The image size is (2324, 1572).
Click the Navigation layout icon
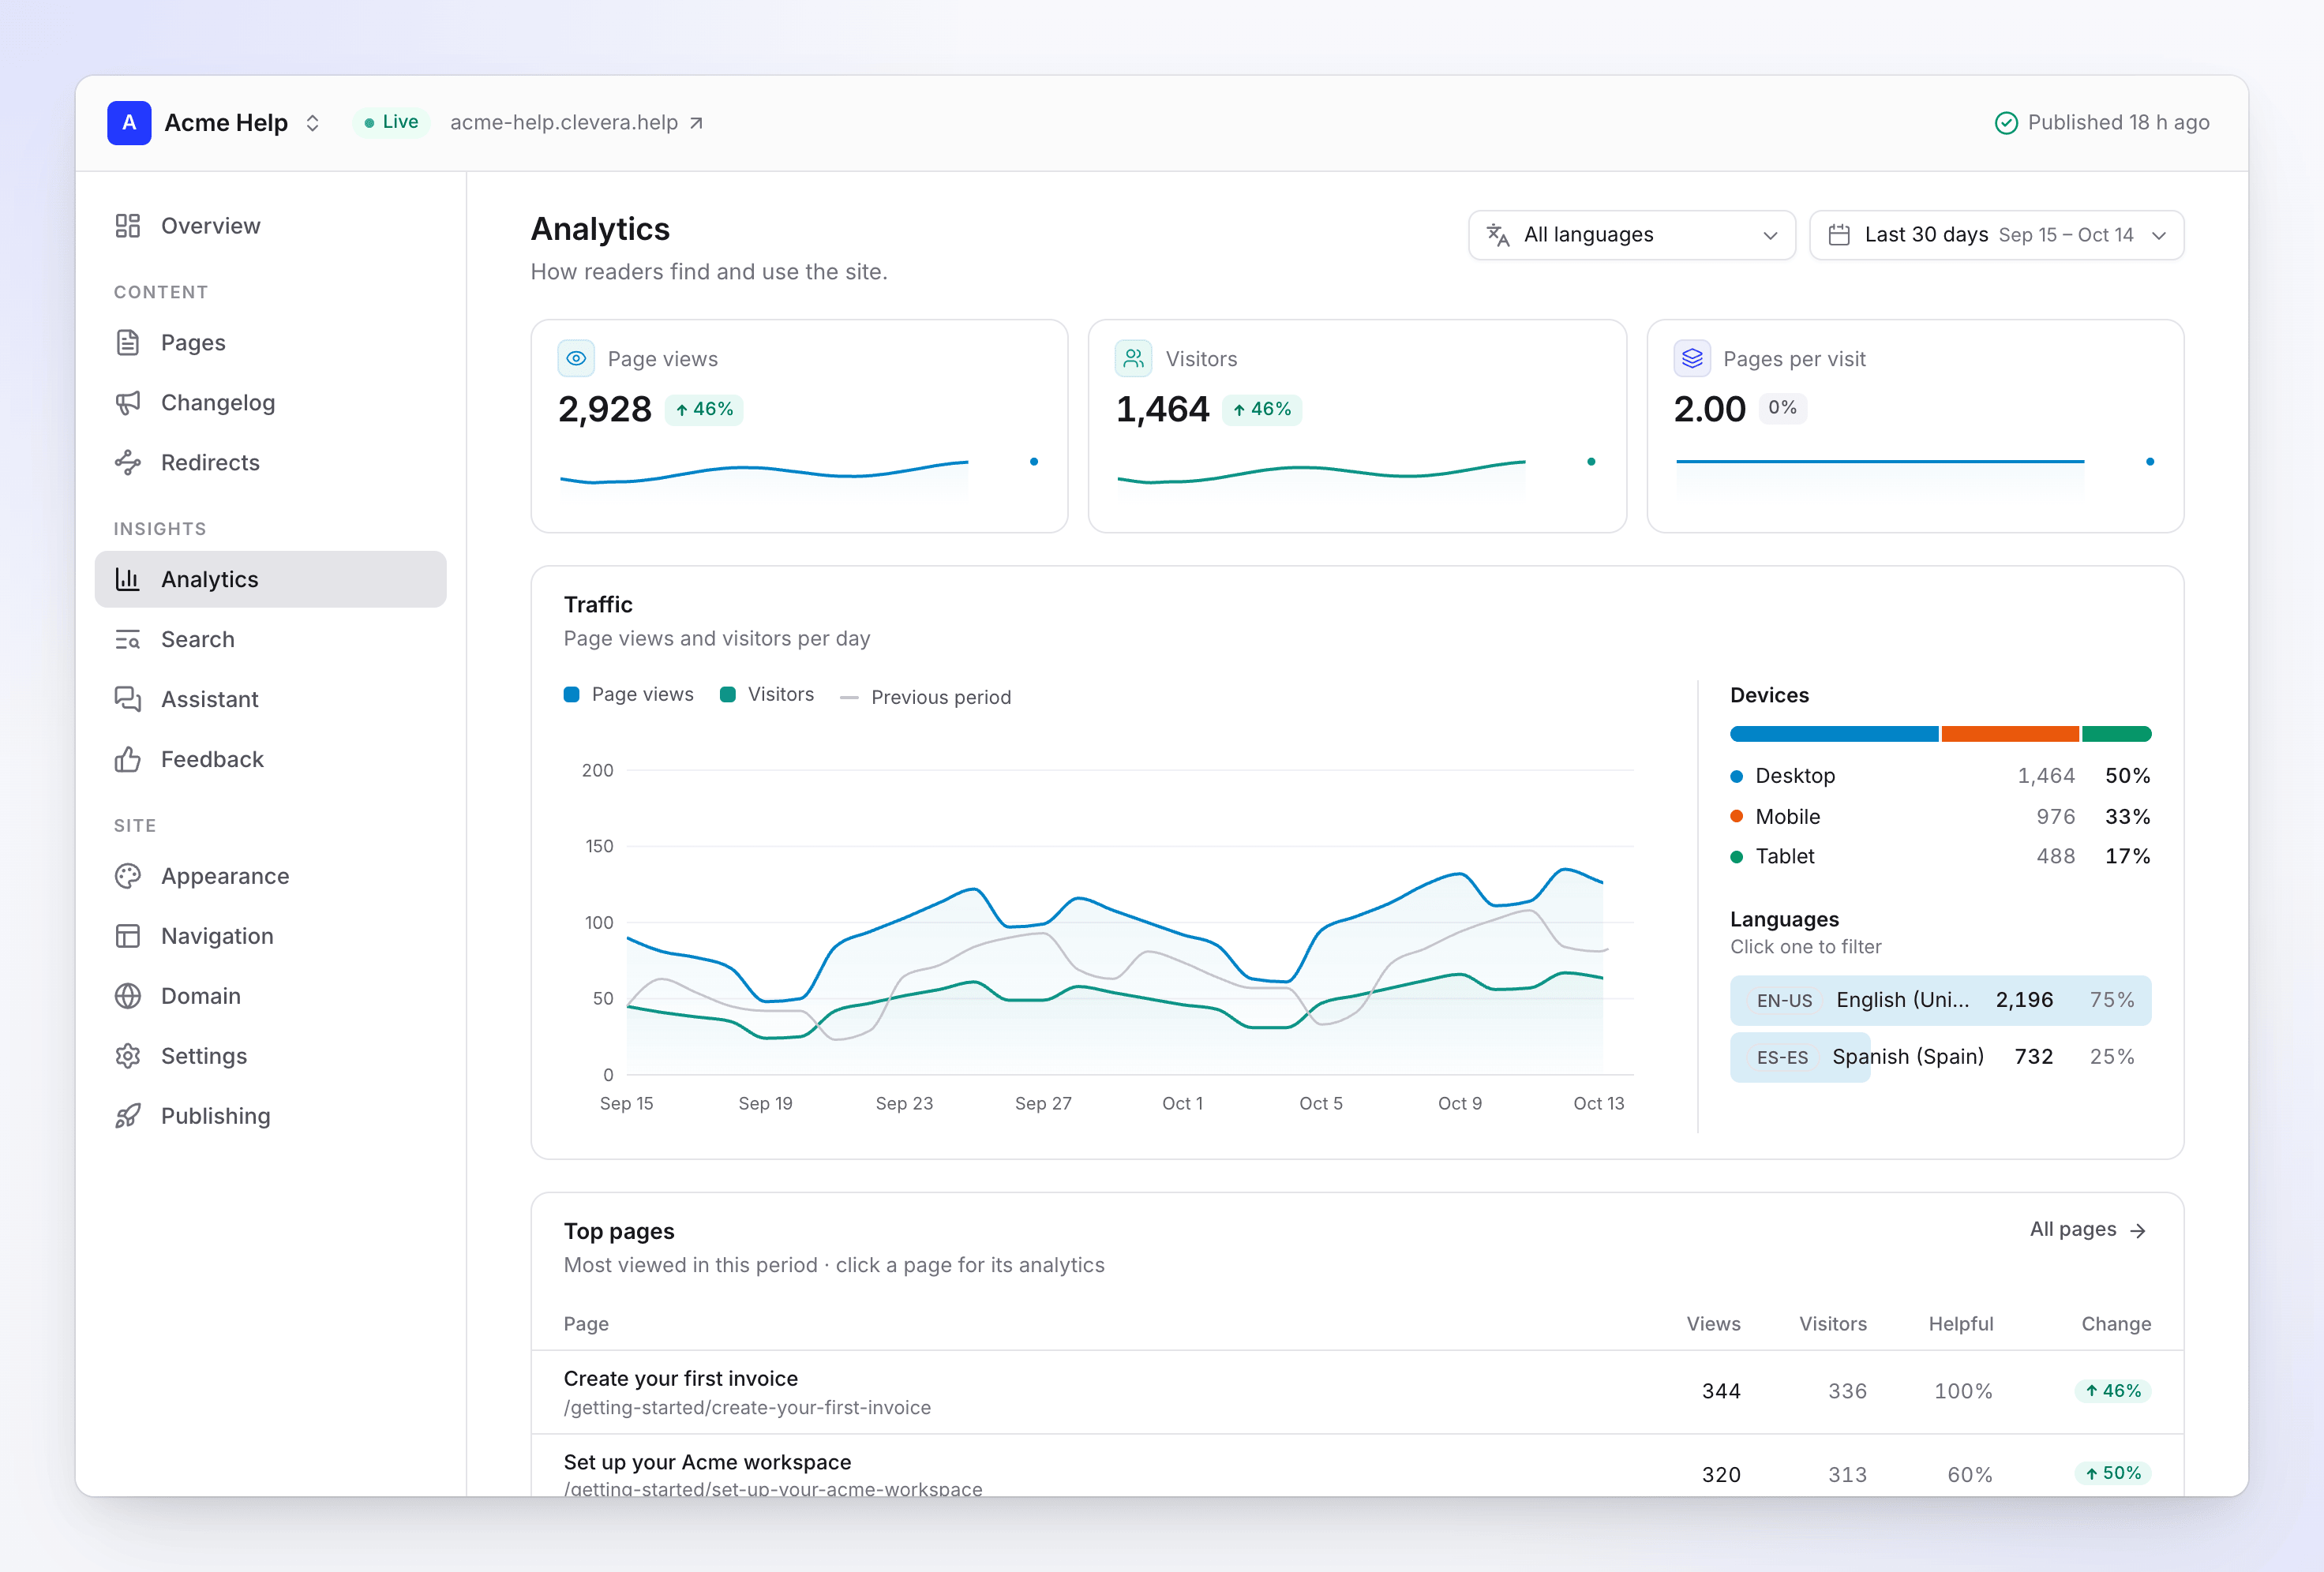tap(127, 937)
